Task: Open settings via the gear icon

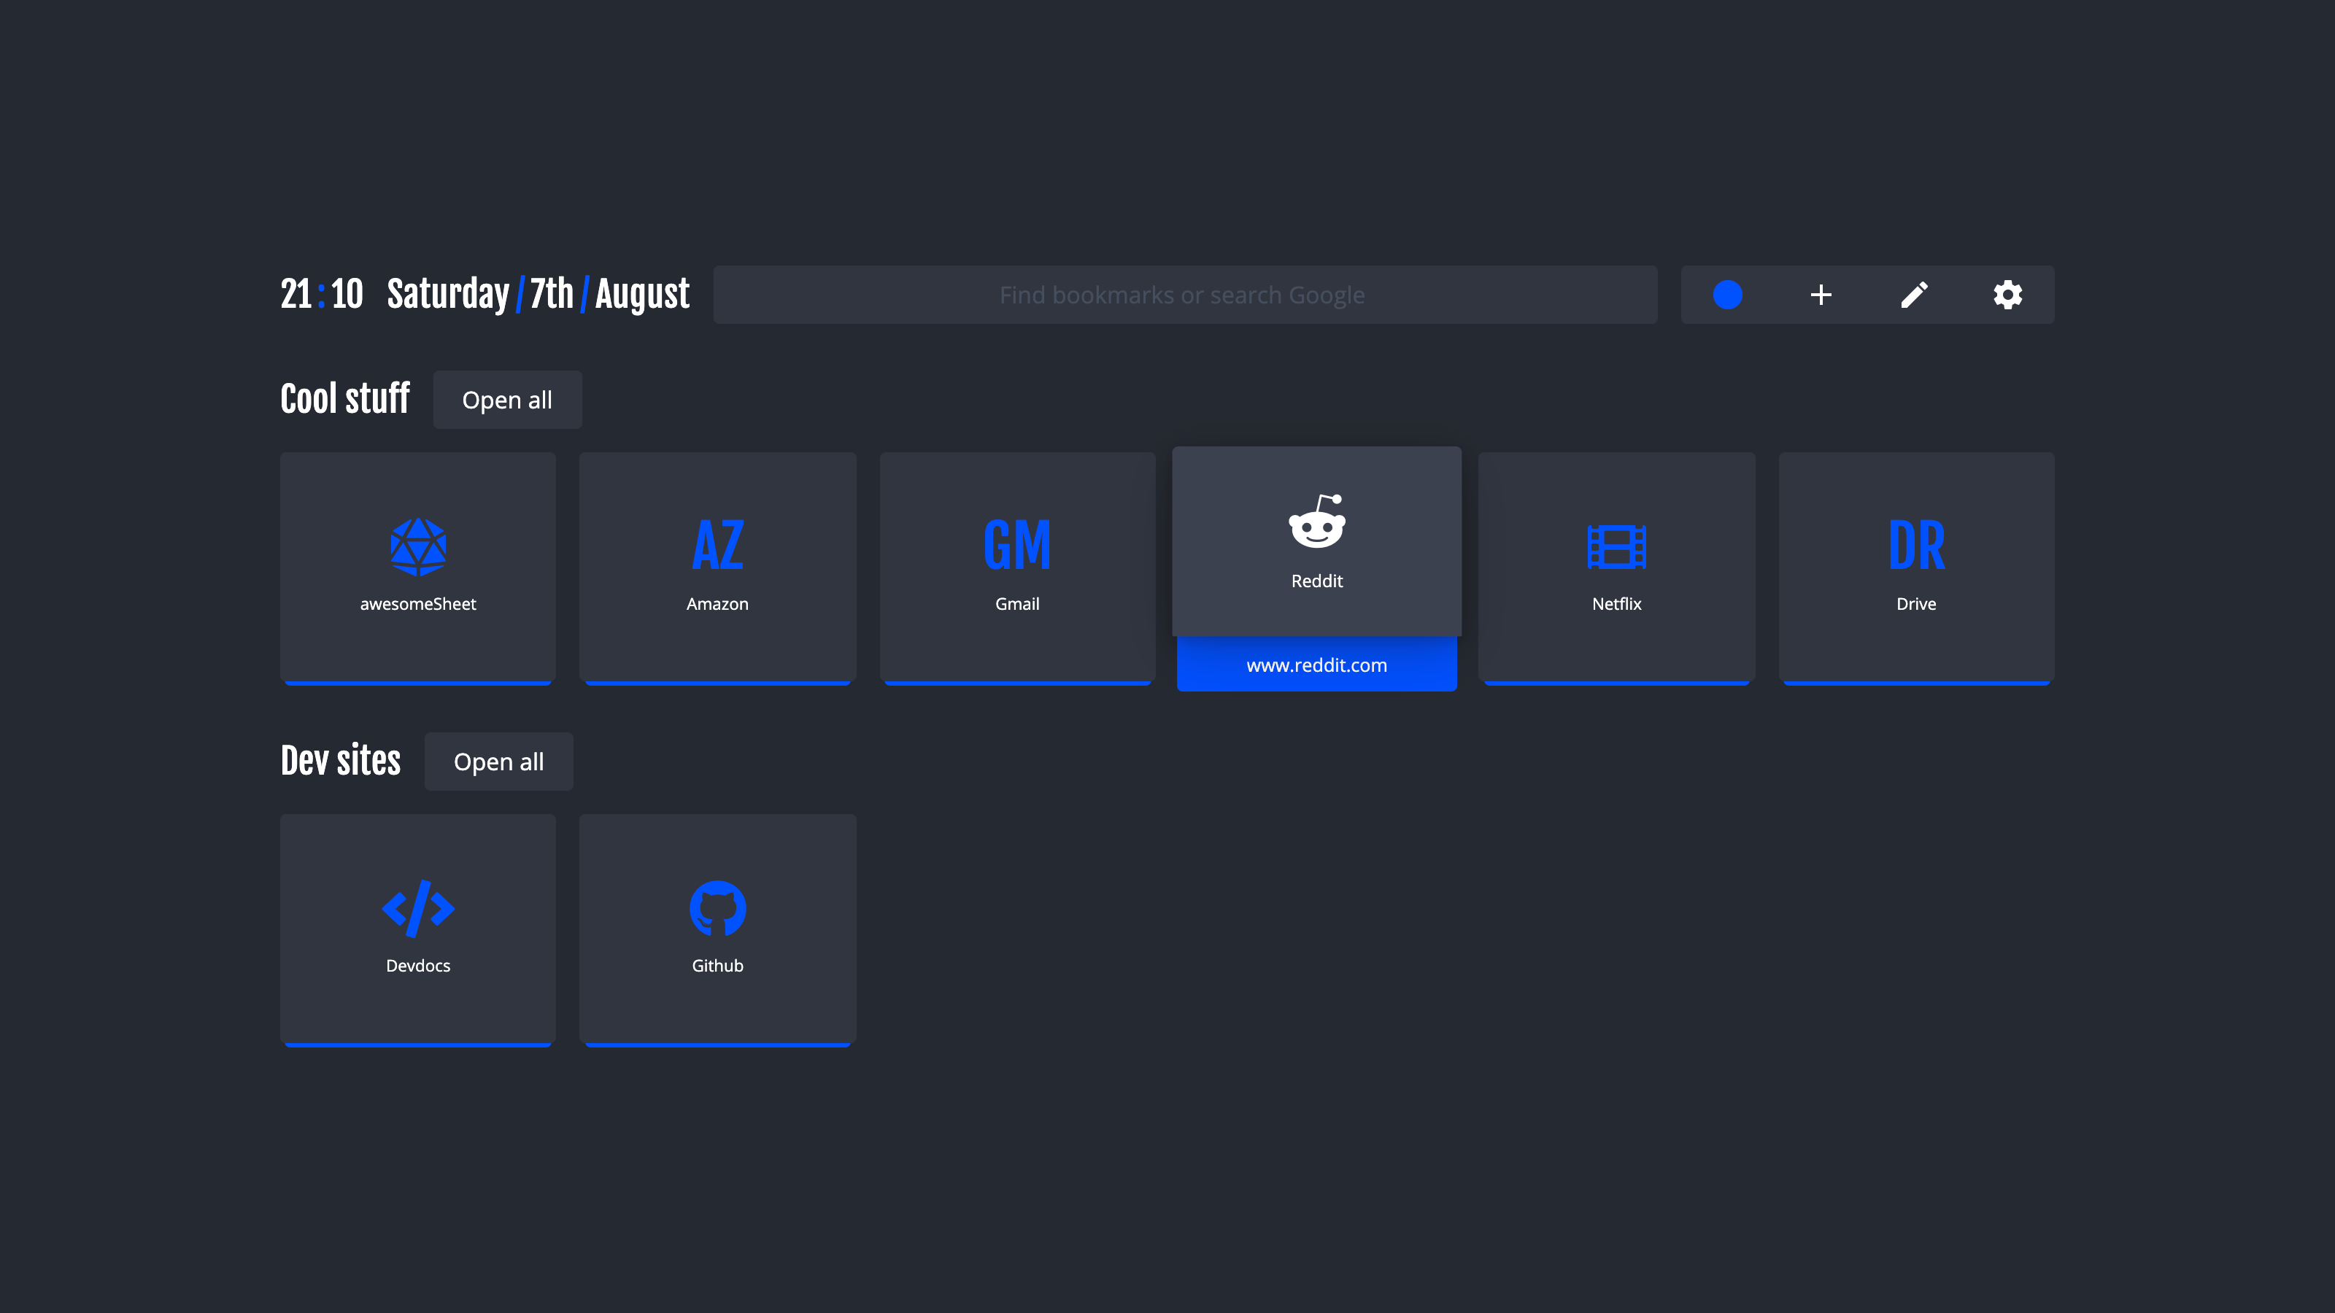Action: pos(2008,295)
